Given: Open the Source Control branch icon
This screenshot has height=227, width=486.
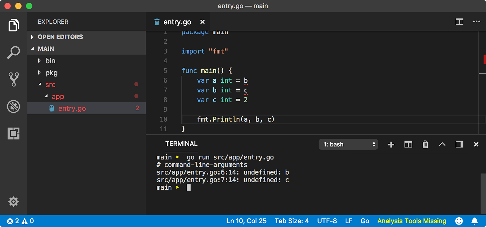Looking at the screenshot, I should click(x=14, y=79).
